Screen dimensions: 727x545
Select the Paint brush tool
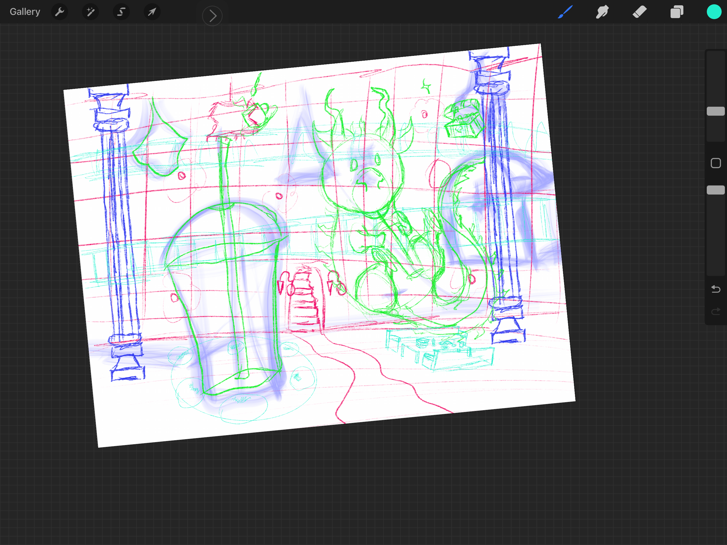point(565,12)
